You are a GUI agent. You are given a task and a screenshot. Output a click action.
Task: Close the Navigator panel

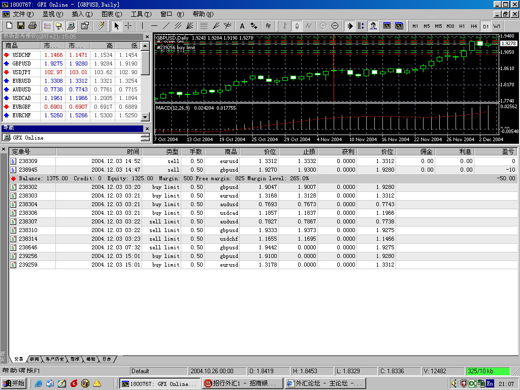(x=147, y=128)
